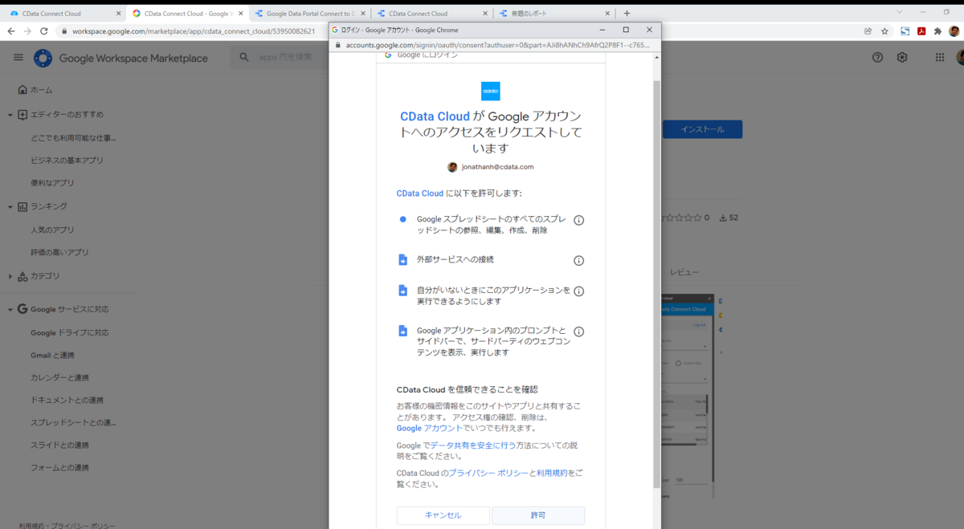Click the CData Cloud logo in consent popup
The image size is (964, 529).
491,91
